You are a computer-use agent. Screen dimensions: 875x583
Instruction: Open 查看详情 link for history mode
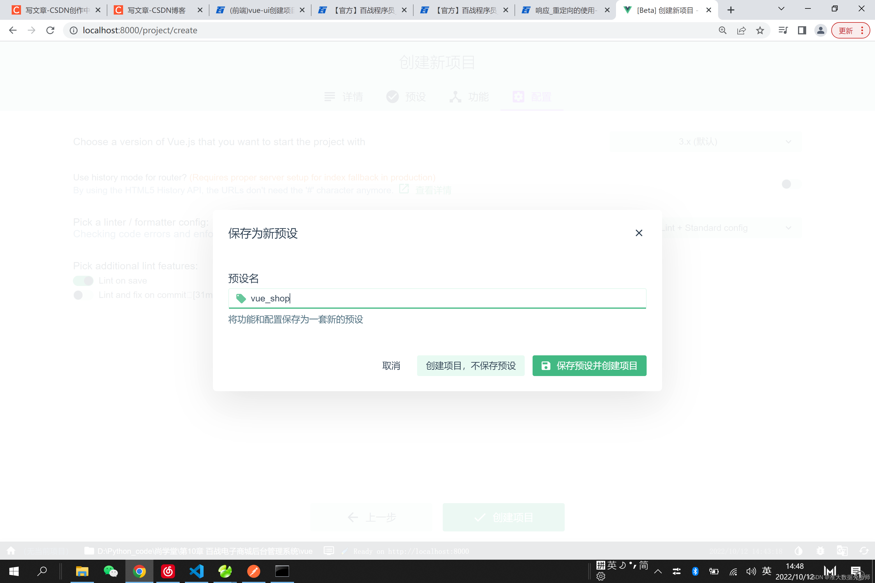coord(425,190)
